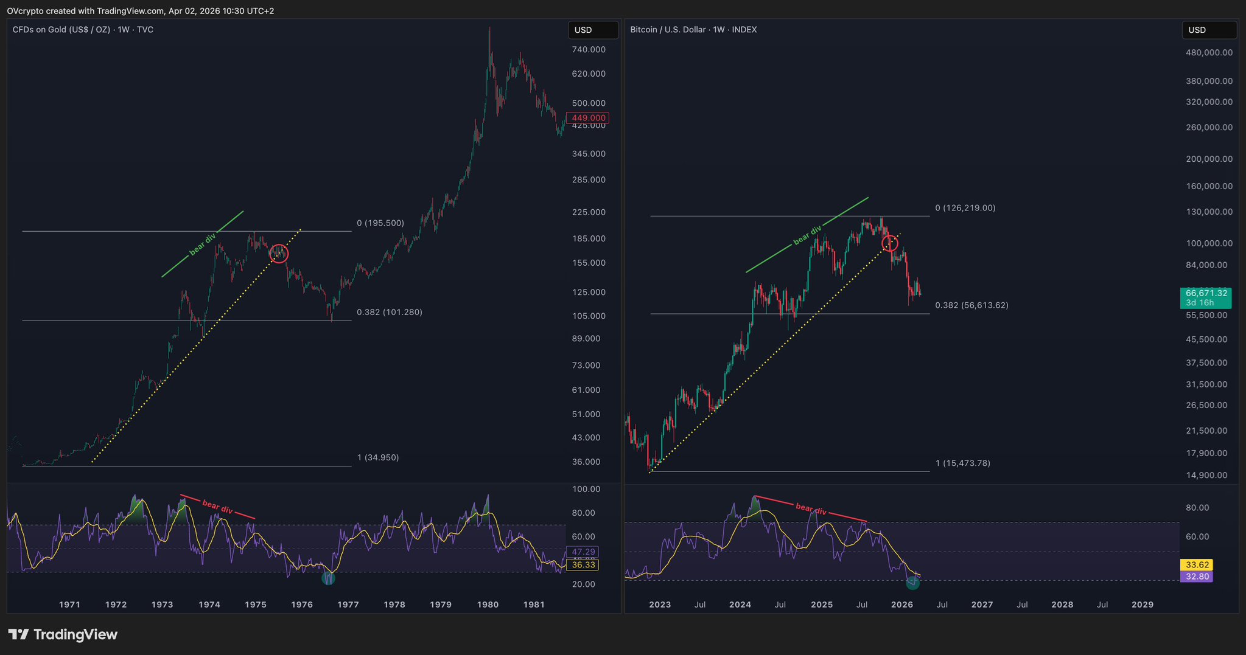
Task: Open the USD currency selector on the Bitcoin chart
Action: tap(1208, 30)
